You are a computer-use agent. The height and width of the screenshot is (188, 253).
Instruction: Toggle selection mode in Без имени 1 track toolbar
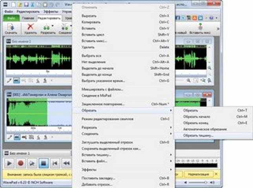(x=16, y=80)
